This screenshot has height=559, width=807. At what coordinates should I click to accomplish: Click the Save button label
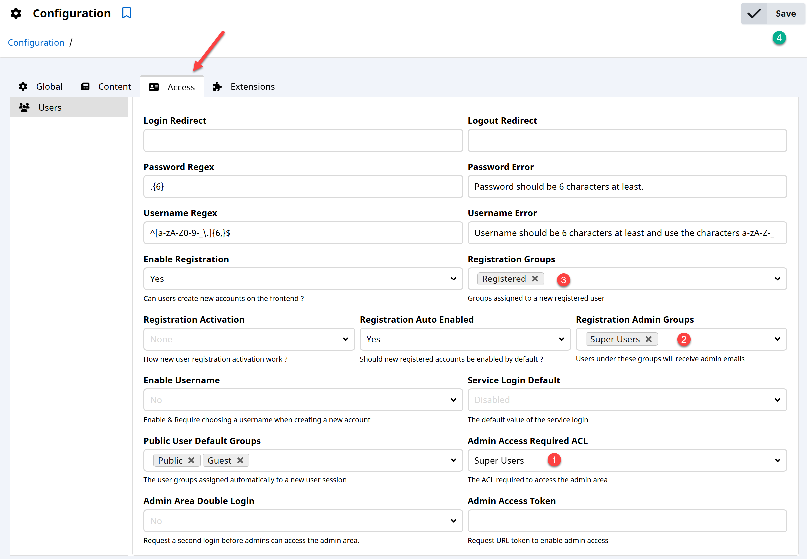pos(786,14)
